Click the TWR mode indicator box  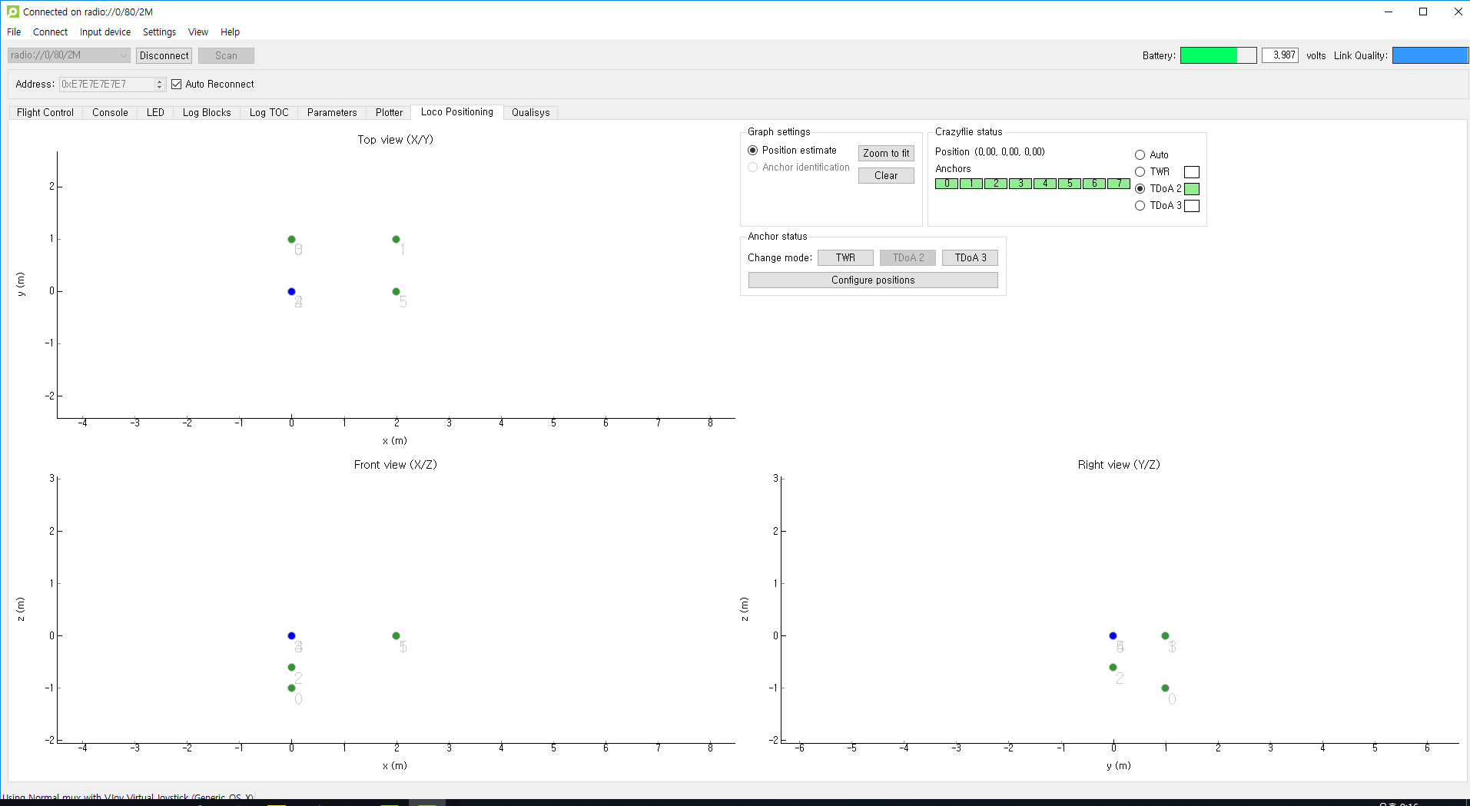point(1192,172)
